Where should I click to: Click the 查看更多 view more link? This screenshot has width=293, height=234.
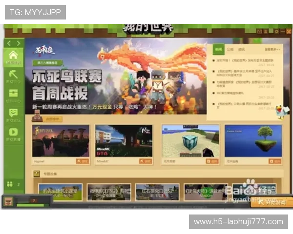tap(272, 49)
